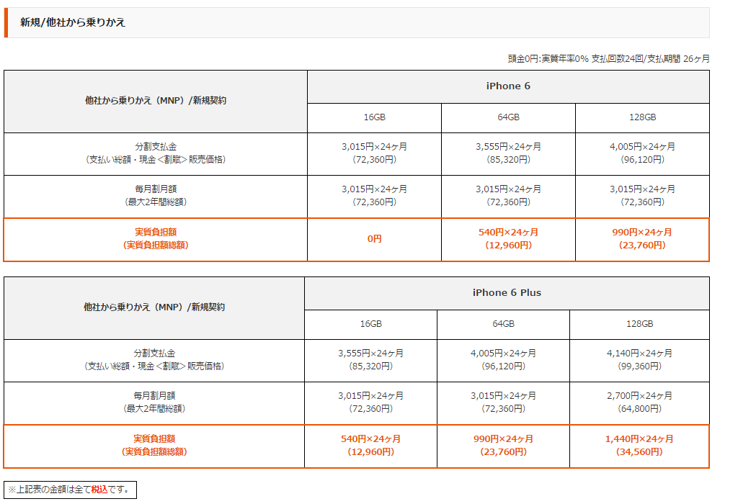The width and height of the screenshot is (738, 504).
Task: Select the 頭金0円:実質年率0% payment terms note
Action: 608,59
